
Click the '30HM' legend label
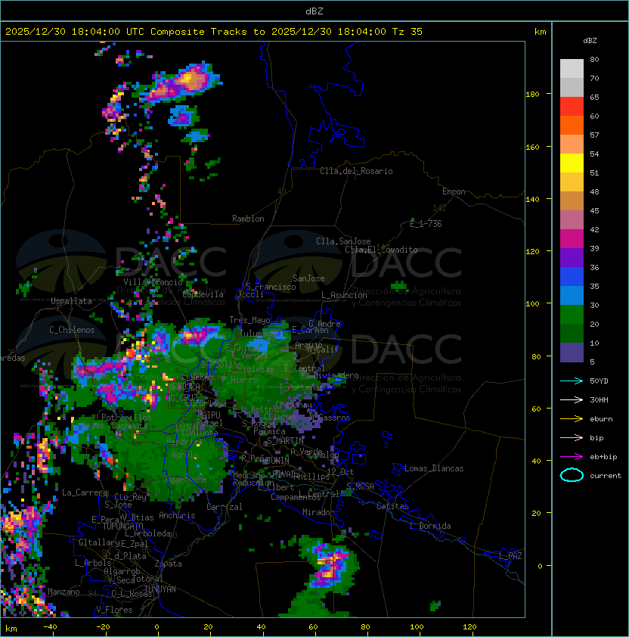pyautogui.click(x=599, y=400)
